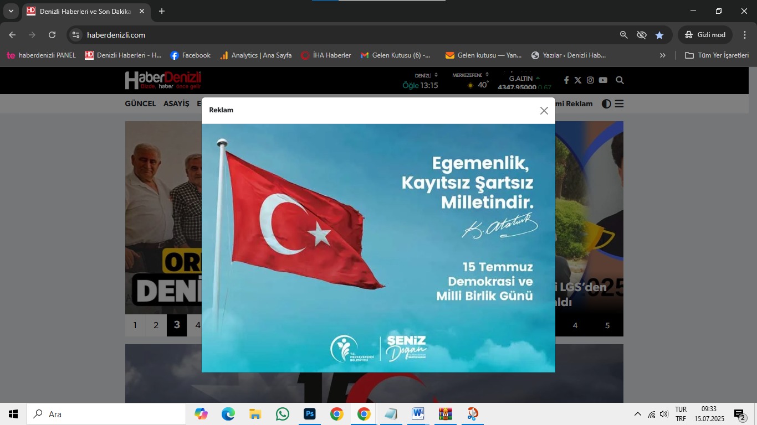The height and width of the screenshot is (425, 757).
Task: Open Chrome's three-dot menu
Action: click(x=745, y=35)
